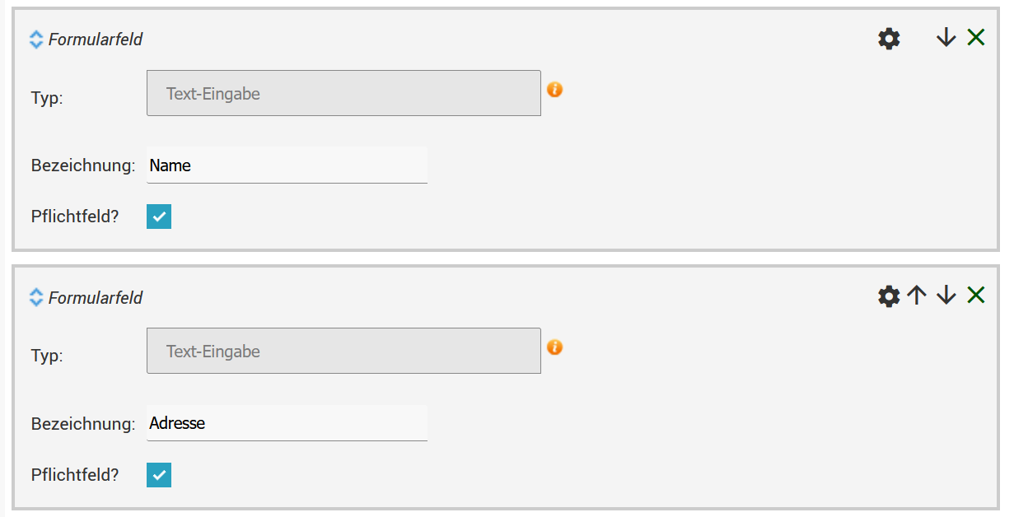Viewport: 1014px width, 517px height.
Task: Move the Adresse form field up
Action: point(917,295)
